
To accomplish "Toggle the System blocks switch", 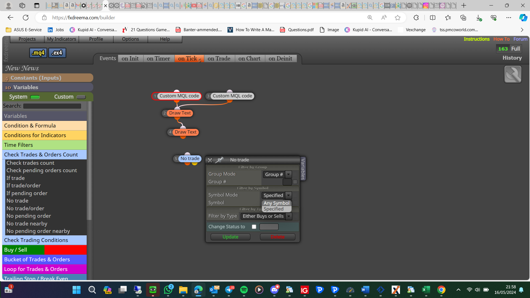I will pos(35,97).
